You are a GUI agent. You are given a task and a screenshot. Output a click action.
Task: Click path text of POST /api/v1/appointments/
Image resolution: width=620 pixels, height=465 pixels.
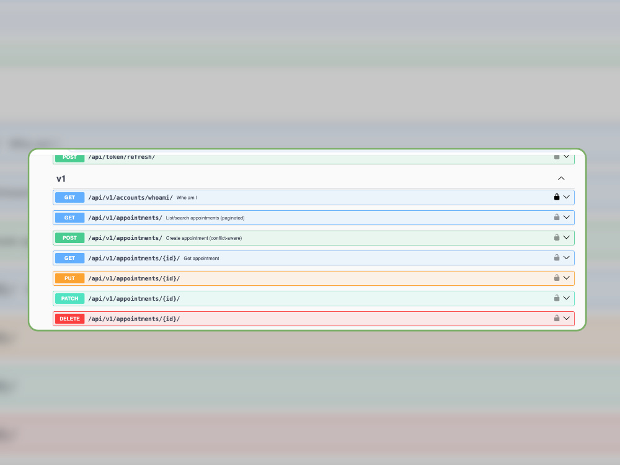click(x=125, y=237)
